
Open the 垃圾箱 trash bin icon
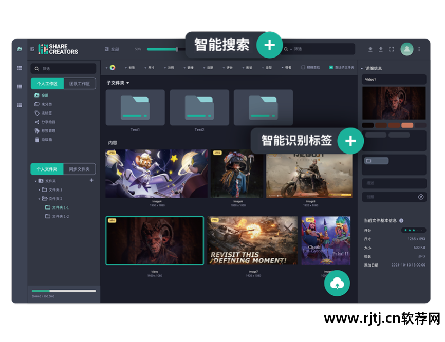click(x=37, y=140)
